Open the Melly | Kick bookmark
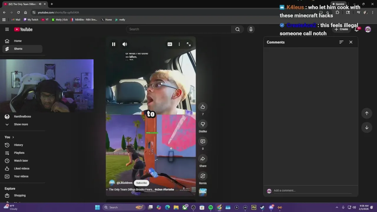The width and height of the screenshot is (377, 212). [60, 20]
